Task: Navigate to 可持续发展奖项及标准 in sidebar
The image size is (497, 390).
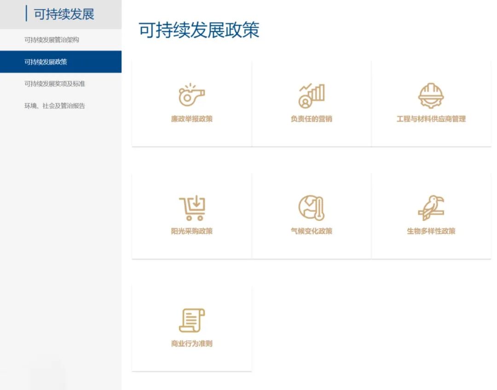Action: click(x=54, y=84)
